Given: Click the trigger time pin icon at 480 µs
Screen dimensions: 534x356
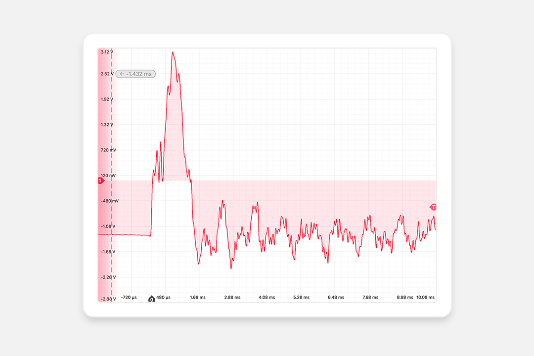Looking at the screenshot, I should click(151, 298).
